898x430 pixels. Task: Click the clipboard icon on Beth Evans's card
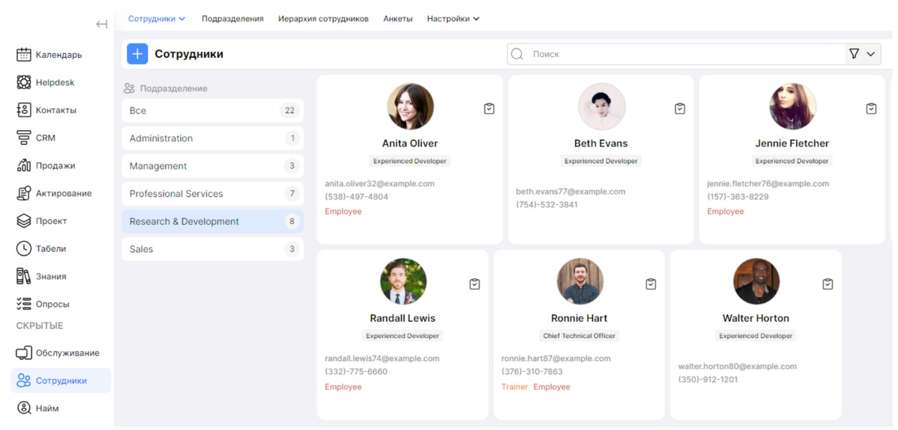pyautogui.click(x=680, y=108)
